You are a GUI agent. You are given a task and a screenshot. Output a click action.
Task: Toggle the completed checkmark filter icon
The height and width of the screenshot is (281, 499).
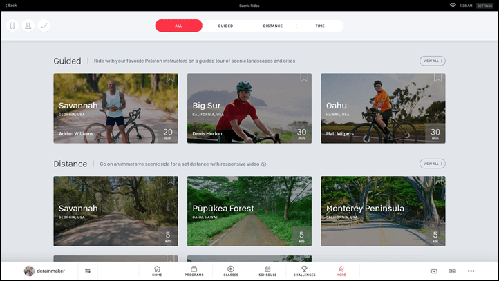44,26
